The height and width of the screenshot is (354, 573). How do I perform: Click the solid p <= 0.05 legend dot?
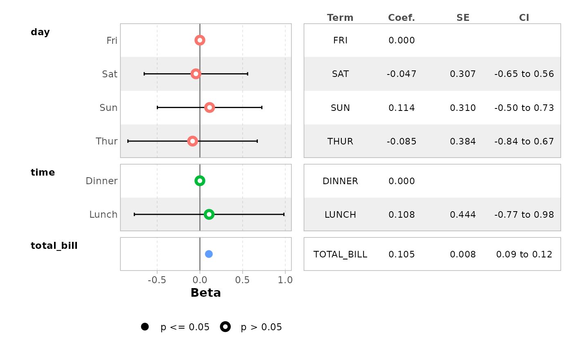click(x=144, y=327)
